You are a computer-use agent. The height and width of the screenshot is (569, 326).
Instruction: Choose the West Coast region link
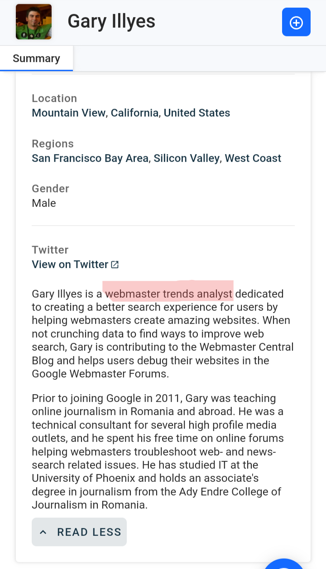click(x=253, y=158)
